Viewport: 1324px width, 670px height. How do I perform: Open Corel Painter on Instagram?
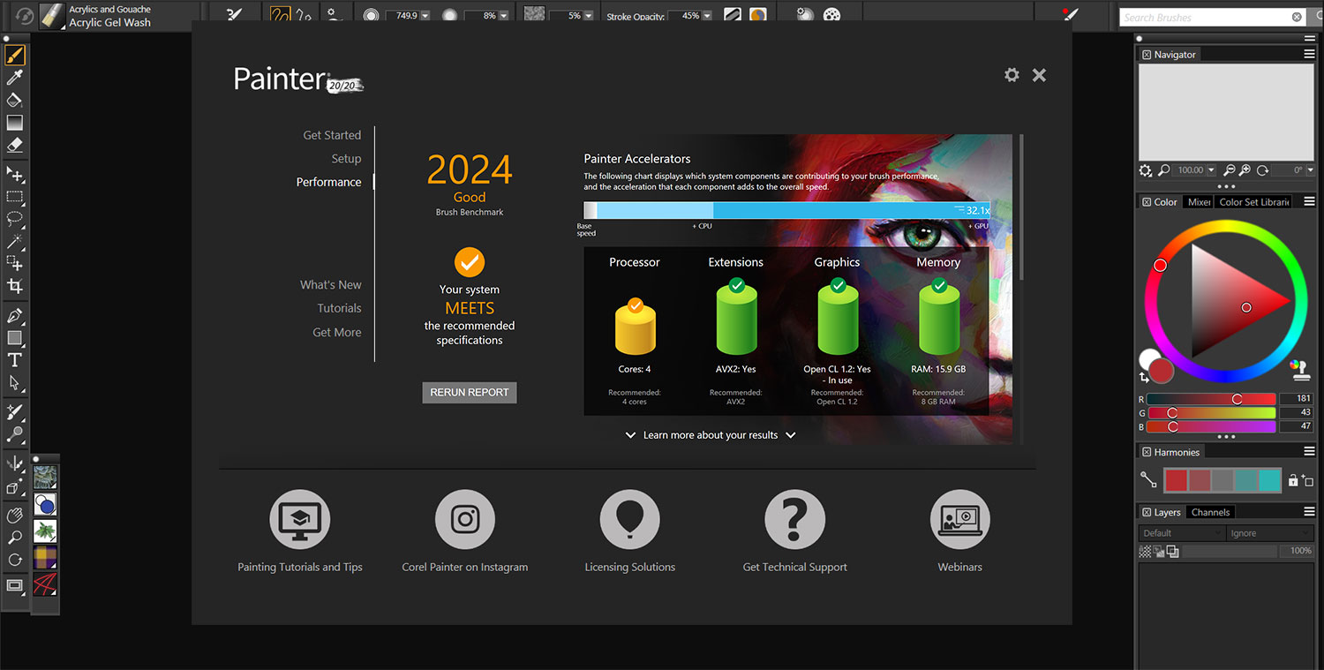pos(465,520)
